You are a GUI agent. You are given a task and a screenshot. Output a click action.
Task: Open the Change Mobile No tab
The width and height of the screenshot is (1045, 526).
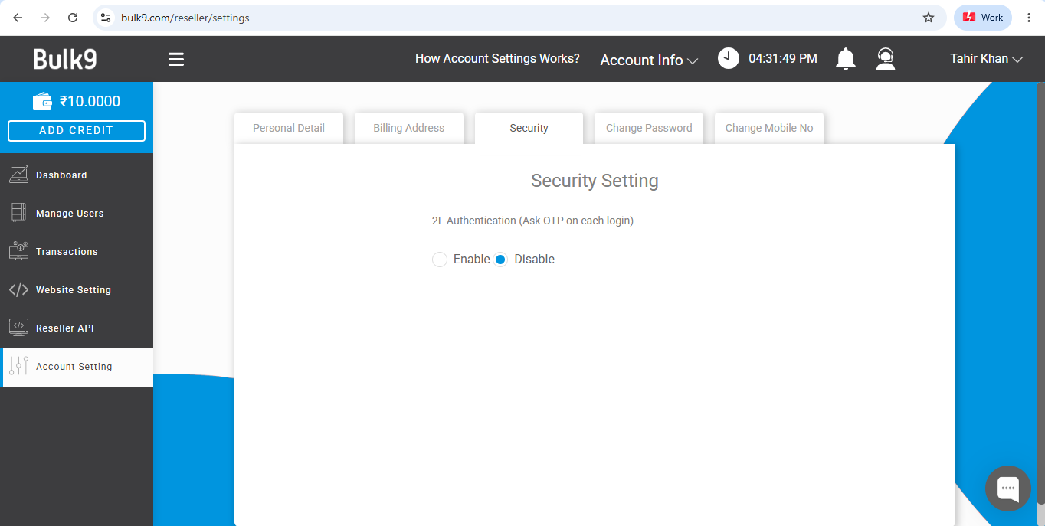(x=769, y=128)
